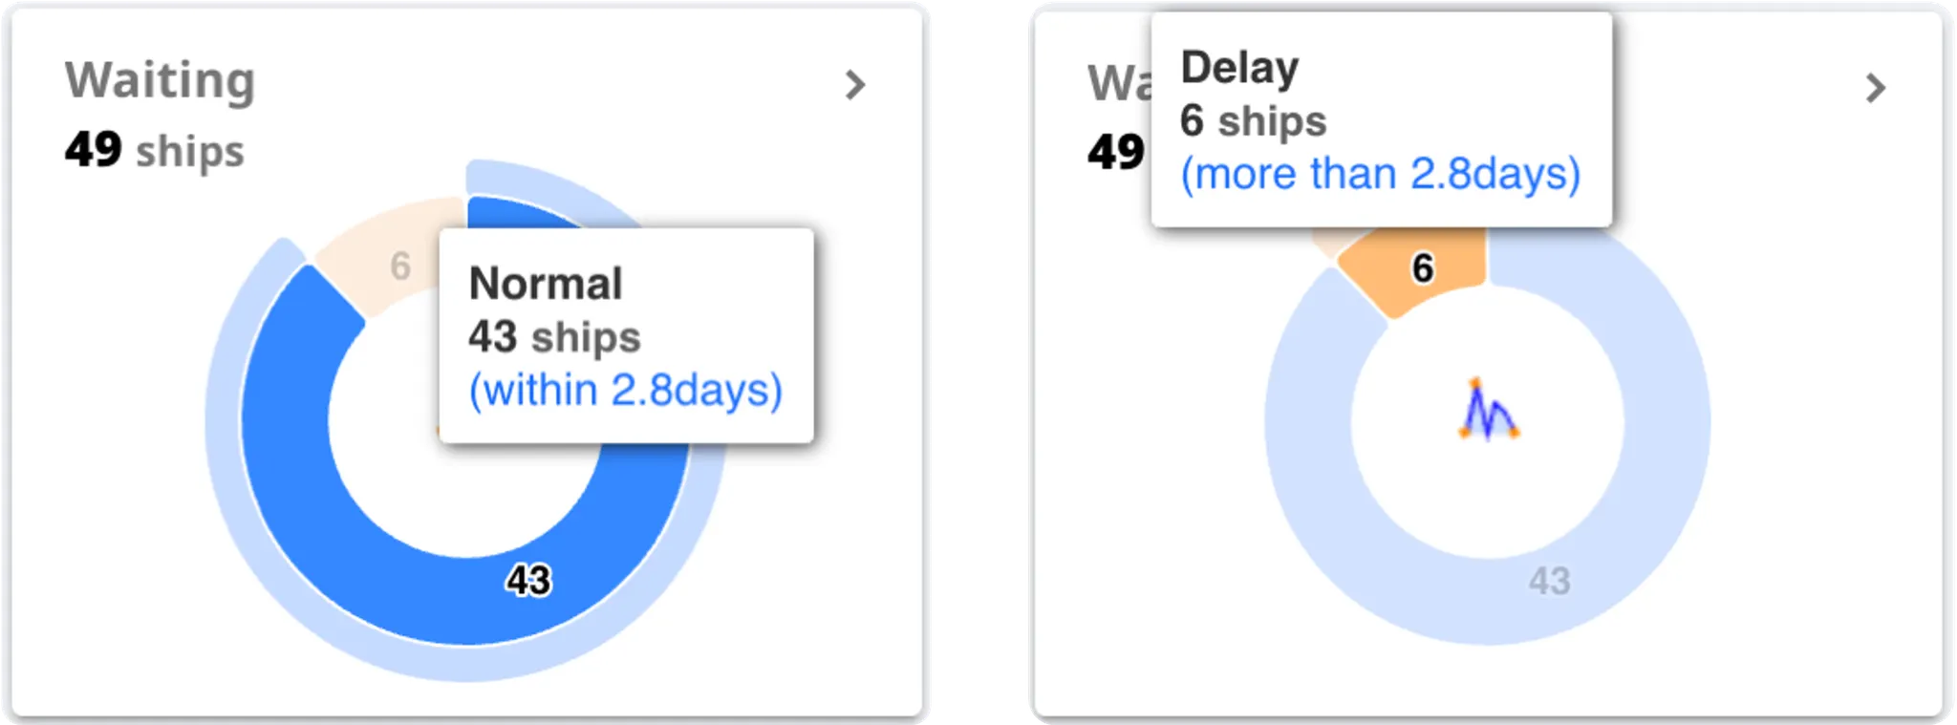Click the 6 label on right orange segment
Screen dimensions: 1957x725
click(x=1423, y=268)
